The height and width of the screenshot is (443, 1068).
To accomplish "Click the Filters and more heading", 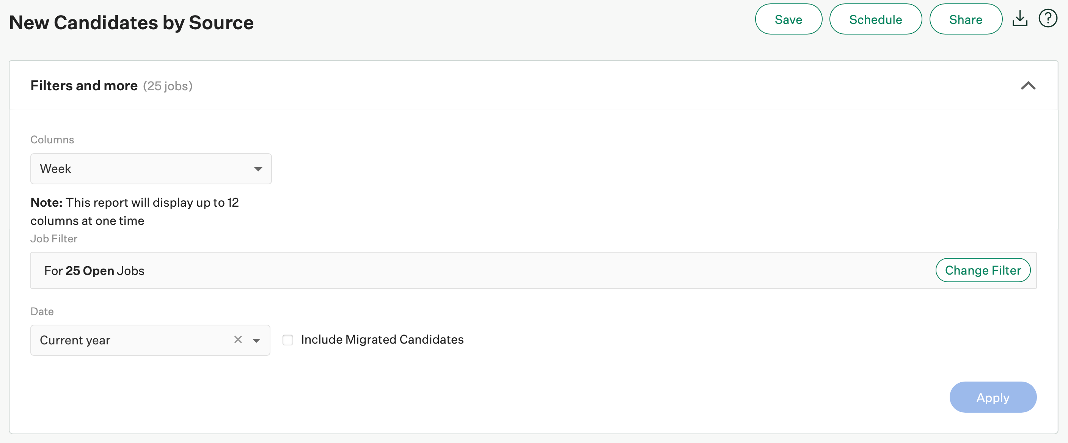I will coord(84,85).
